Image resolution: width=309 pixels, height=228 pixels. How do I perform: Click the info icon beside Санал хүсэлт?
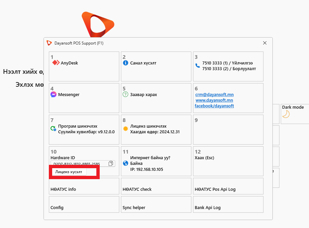[x=126, y=63]
